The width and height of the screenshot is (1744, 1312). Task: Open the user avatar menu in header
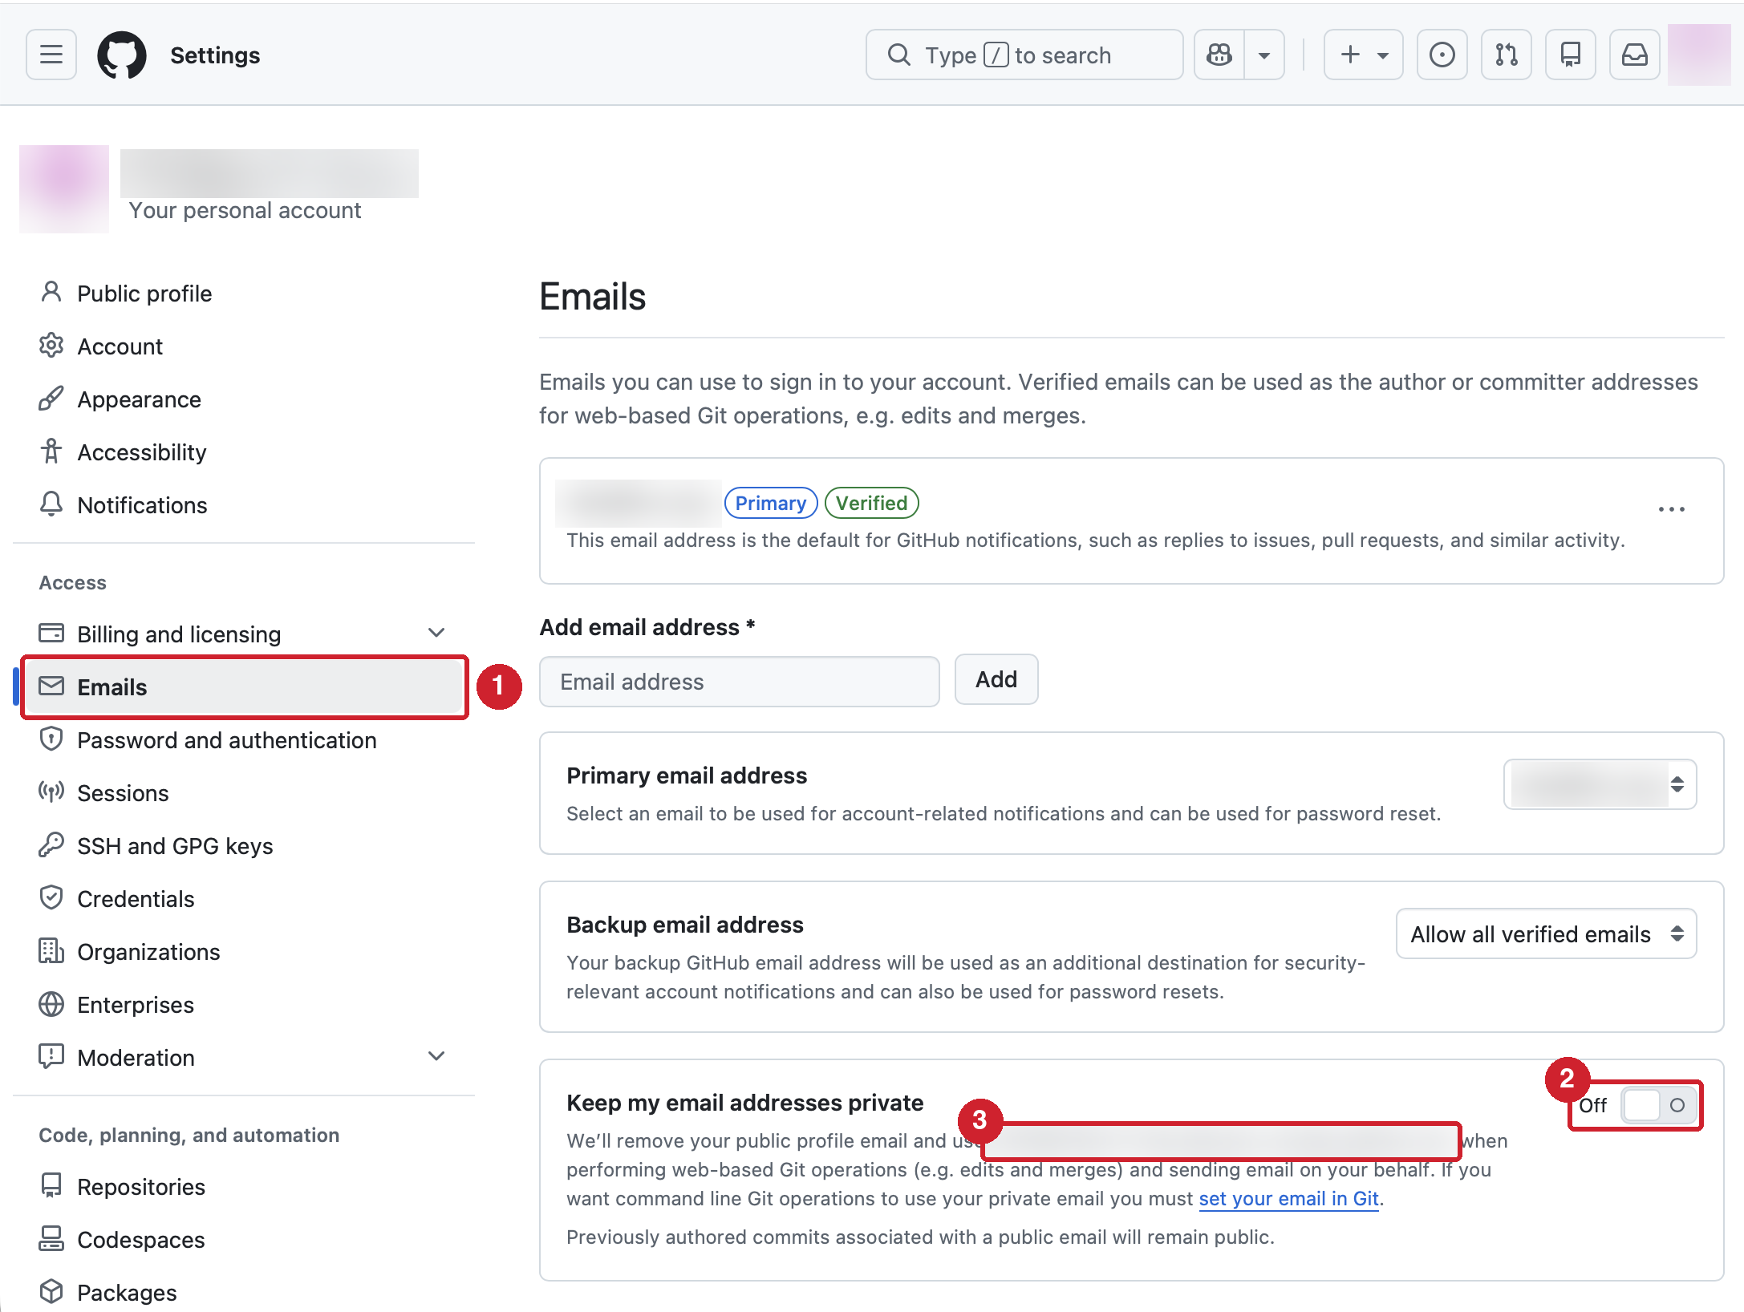pos(1699,55)
